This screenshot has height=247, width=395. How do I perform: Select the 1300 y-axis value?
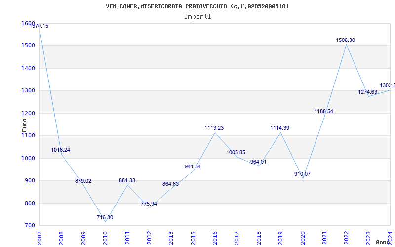click(x=28, y=90)
